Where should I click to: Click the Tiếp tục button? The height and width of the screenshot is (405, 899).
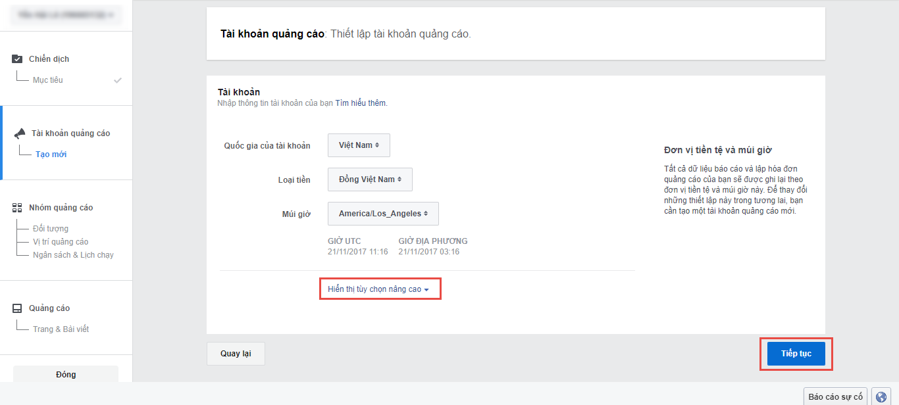click(796, 354)
